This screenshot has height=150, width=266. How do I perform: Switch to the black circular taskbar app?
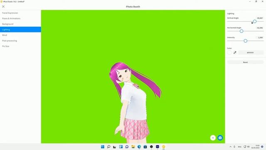click(x=151, y=147)
